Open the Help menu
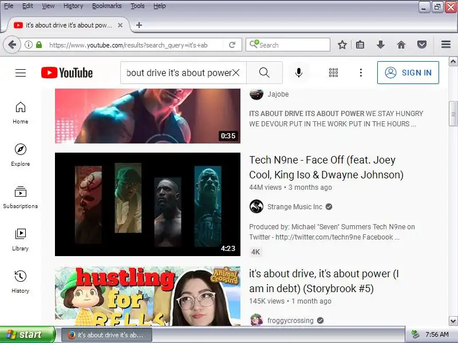458x343 pixels. pyautogui.click(x=160, y=6)
